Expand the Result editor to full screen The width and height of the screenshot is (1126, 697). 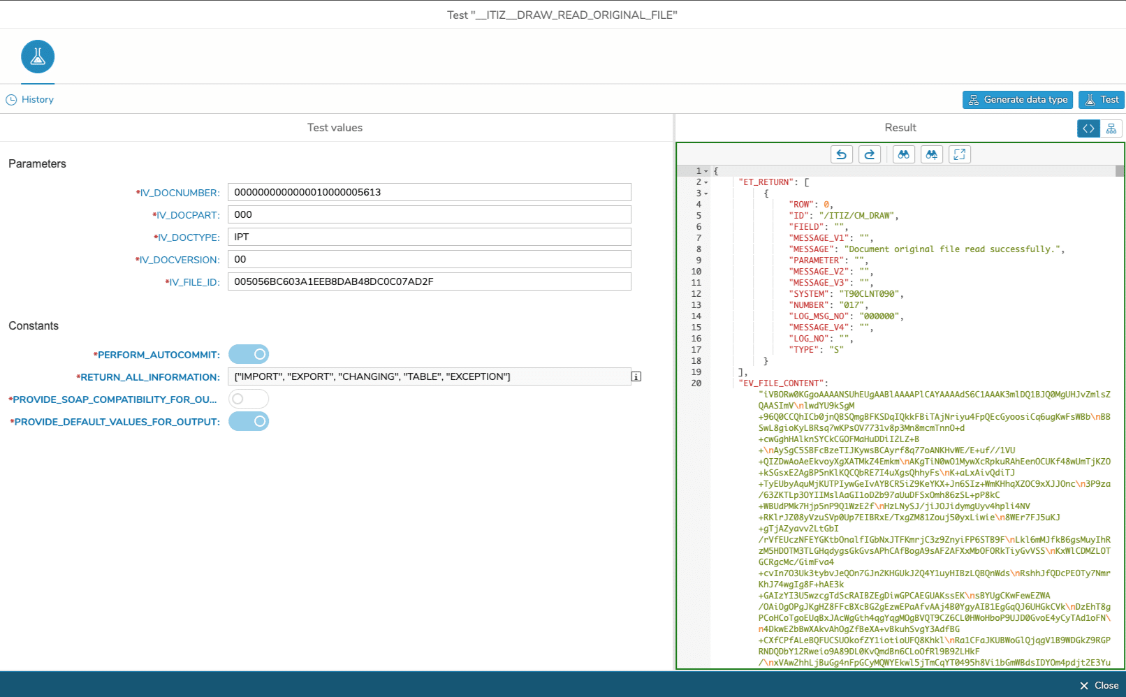coord(959,154)
